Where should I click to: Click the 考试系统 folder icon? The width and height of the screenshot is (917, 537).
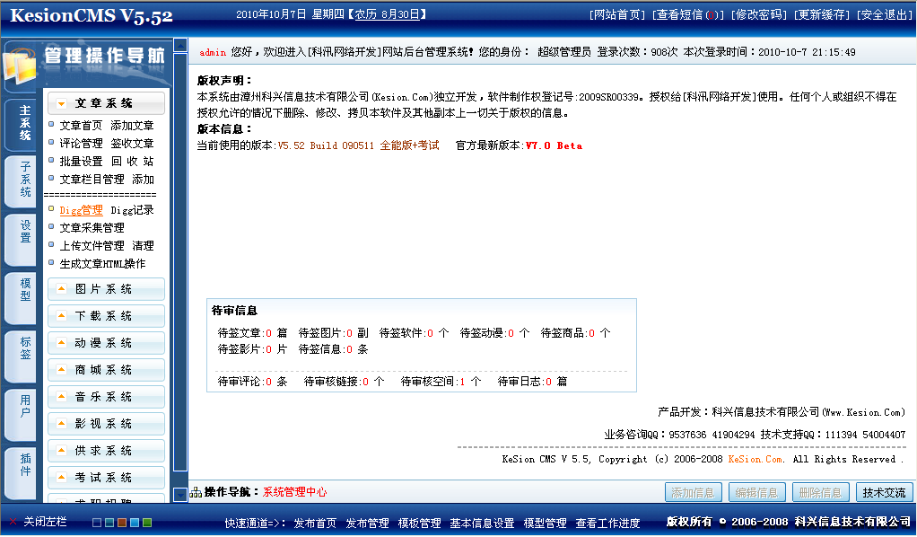coord(62,477)
